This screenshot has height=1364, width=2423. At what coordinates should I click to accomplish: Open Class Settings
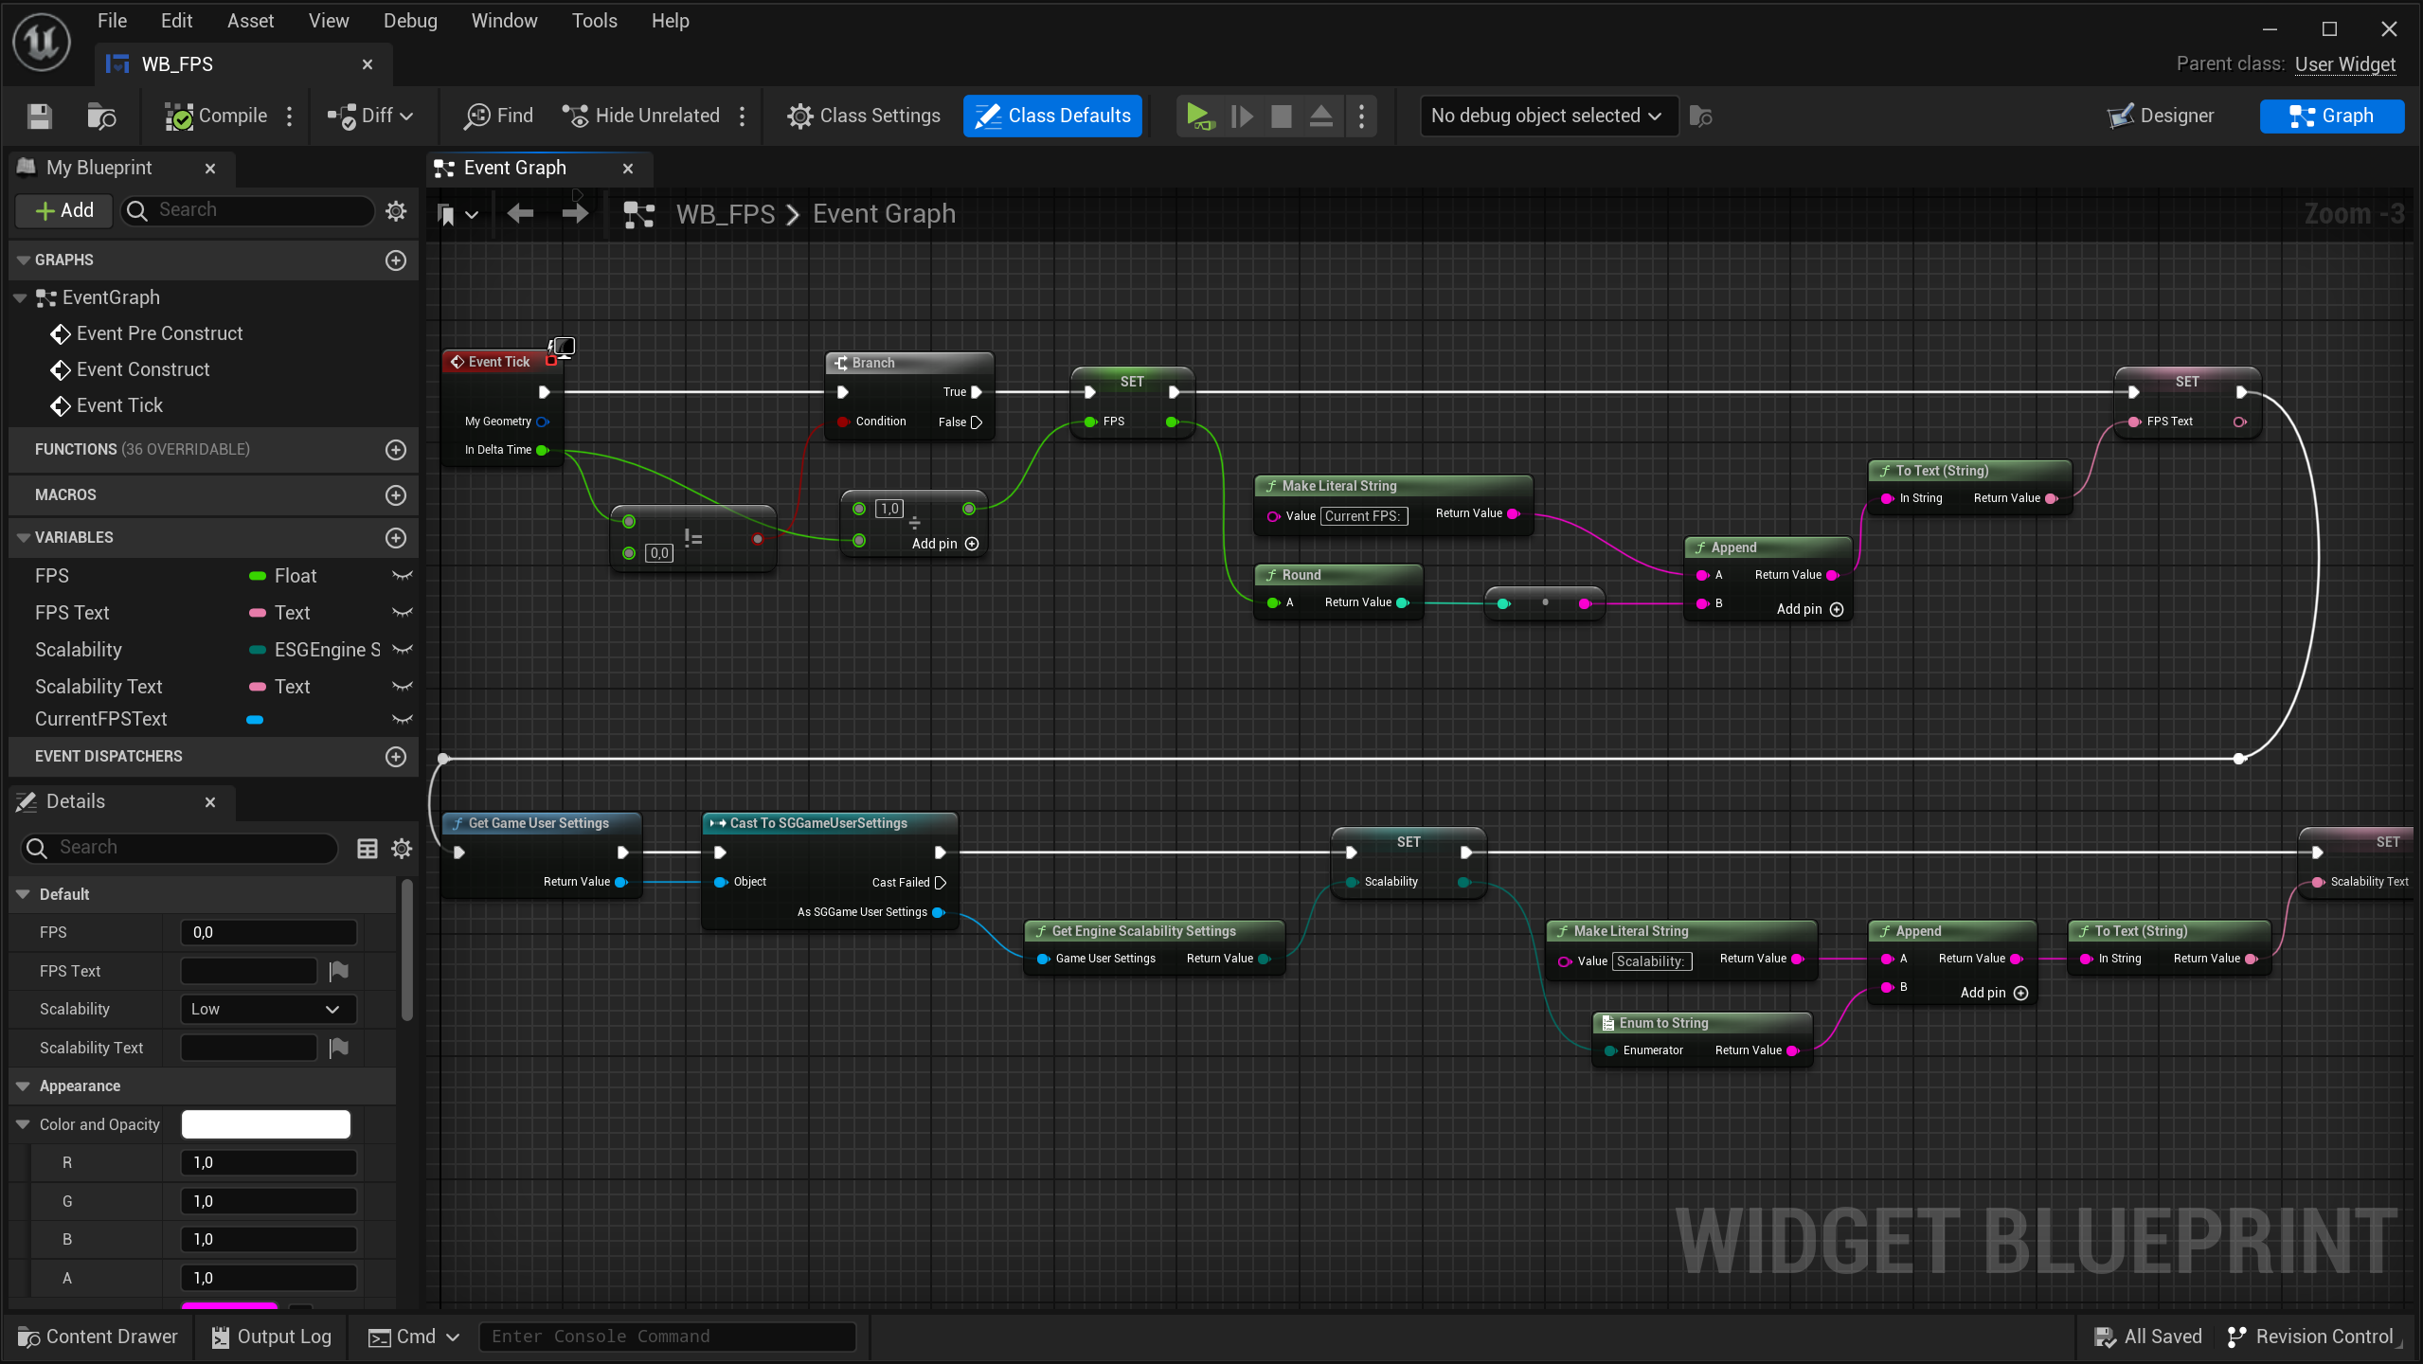click(863, 116)
